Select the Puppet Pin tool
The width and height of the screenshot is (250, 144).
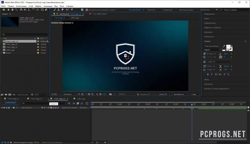72,10
